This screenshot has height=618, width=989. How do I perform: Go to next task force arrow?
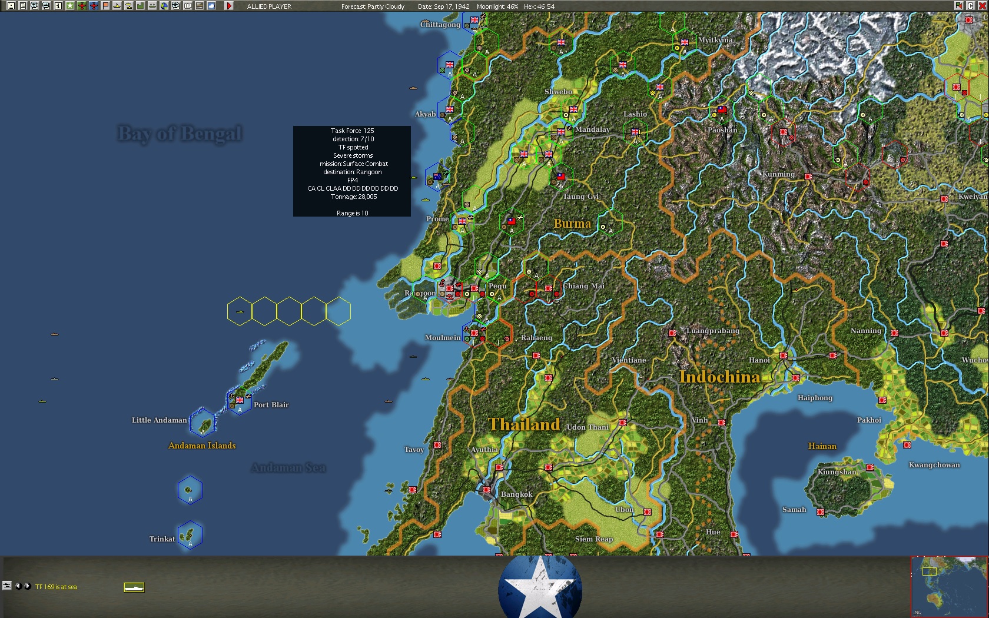pyautogui.click(x=27, y=586)
